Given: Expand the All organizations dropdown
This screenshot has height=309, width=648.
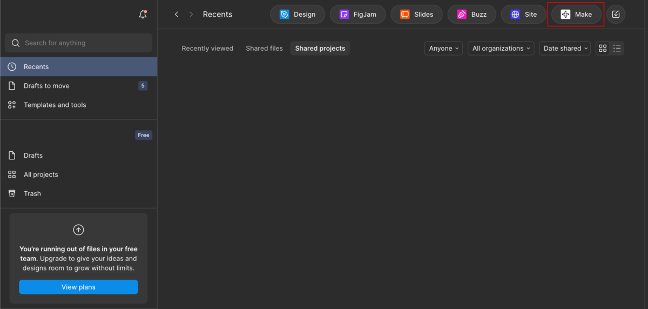Looking at the screenshot, I should [x=501, y=49].
